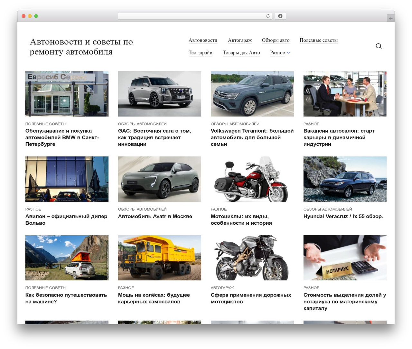Viewport: 412px width, 349px height.
Task: Open the GAC: Восточная сага article
Action: click(x=154, y=137)
